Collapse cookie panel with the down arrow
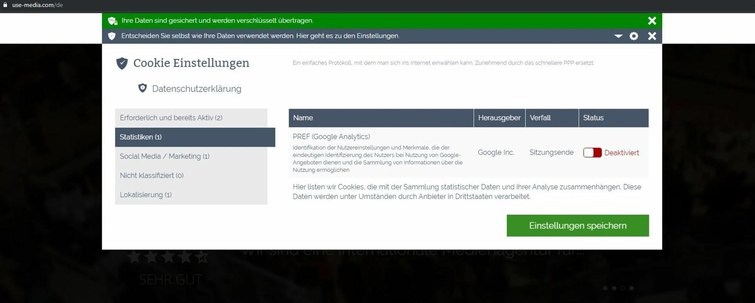This screenshot has width=755, height=303. tap(618, 36)
